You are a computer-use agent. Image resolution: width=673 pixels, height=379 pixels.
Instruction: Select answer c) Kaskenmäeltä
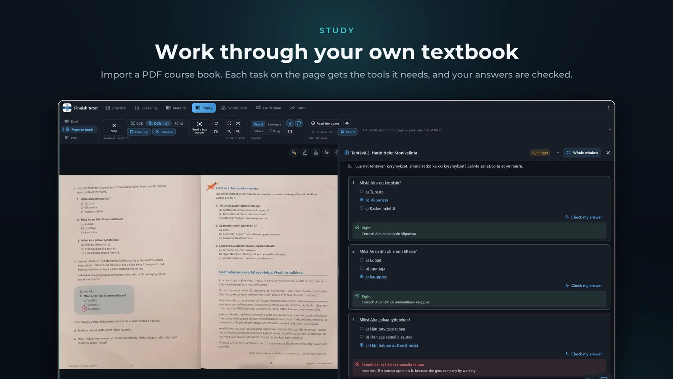point(377,208)
